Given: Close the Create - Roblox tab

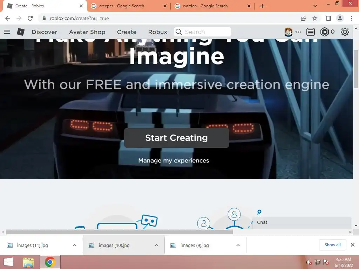Looking at the screenshot, I should tap(81, 6).
